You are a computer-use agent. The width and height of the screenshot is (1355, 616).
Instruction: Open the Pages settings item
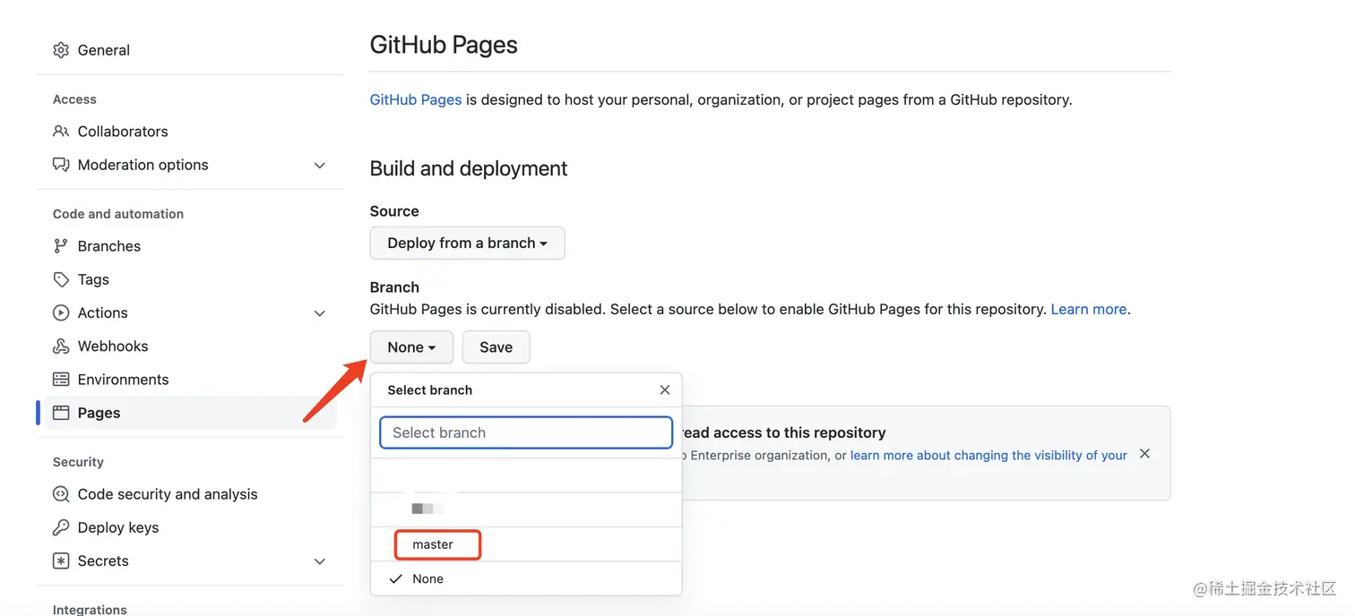[x=99, y=413]
